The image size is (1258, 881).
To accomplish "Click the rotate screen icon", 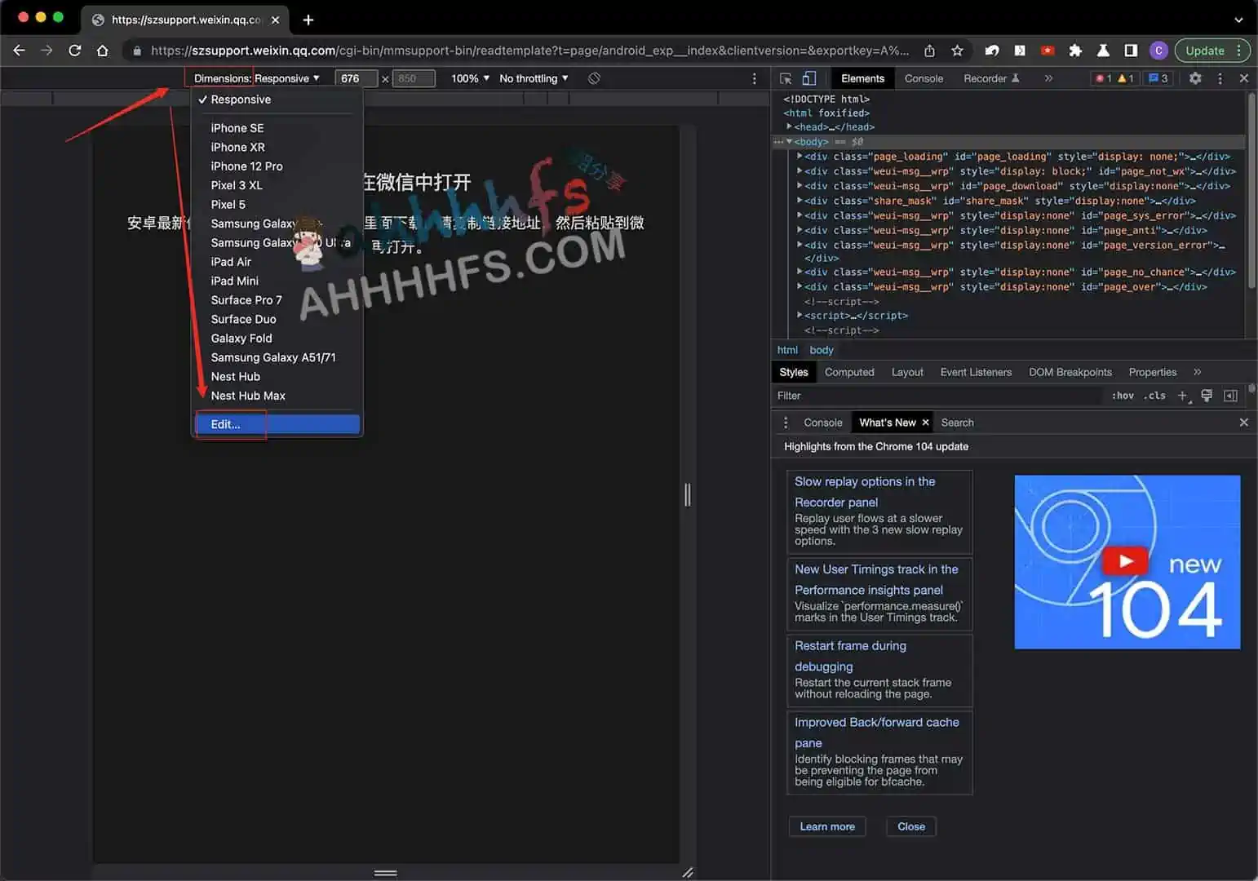I will (594, 78).
